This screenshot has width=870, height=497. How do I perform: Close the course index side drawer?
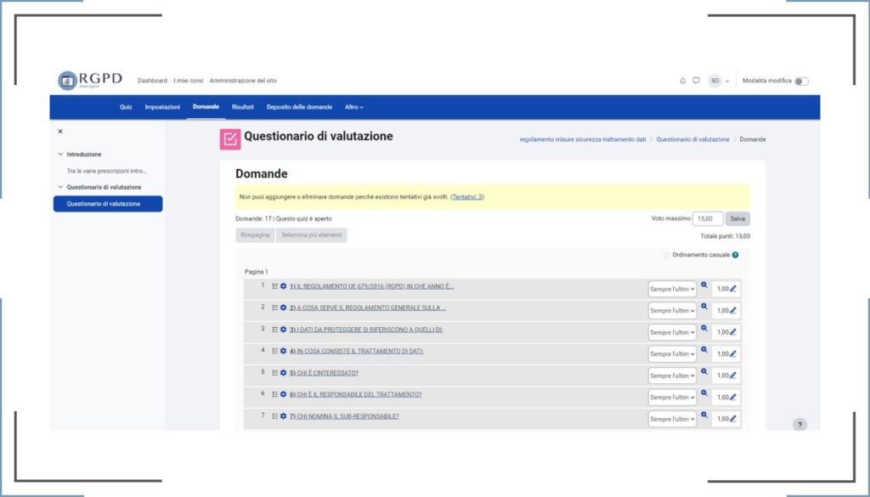60,132
